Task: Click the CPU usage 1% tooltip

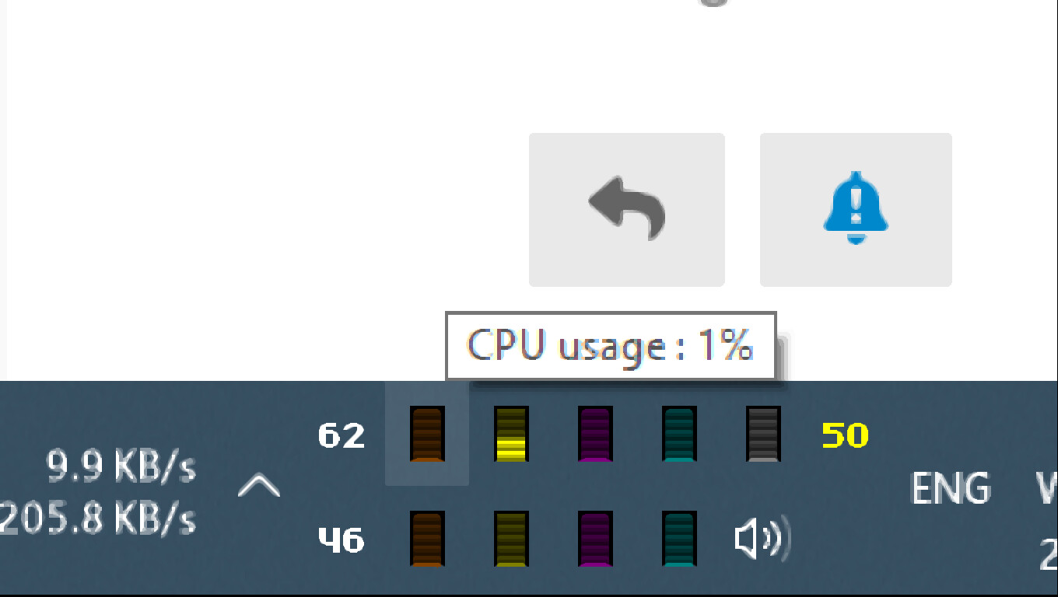Action: (x=611, y=346)
